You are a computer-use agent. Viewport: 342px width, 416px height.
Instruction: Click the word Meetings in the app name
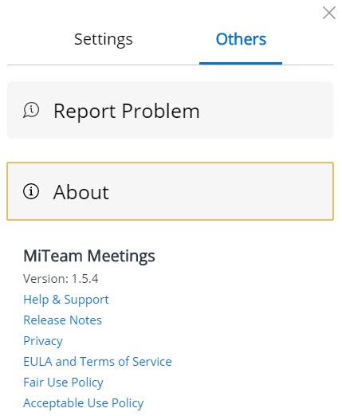pos(121,256)
